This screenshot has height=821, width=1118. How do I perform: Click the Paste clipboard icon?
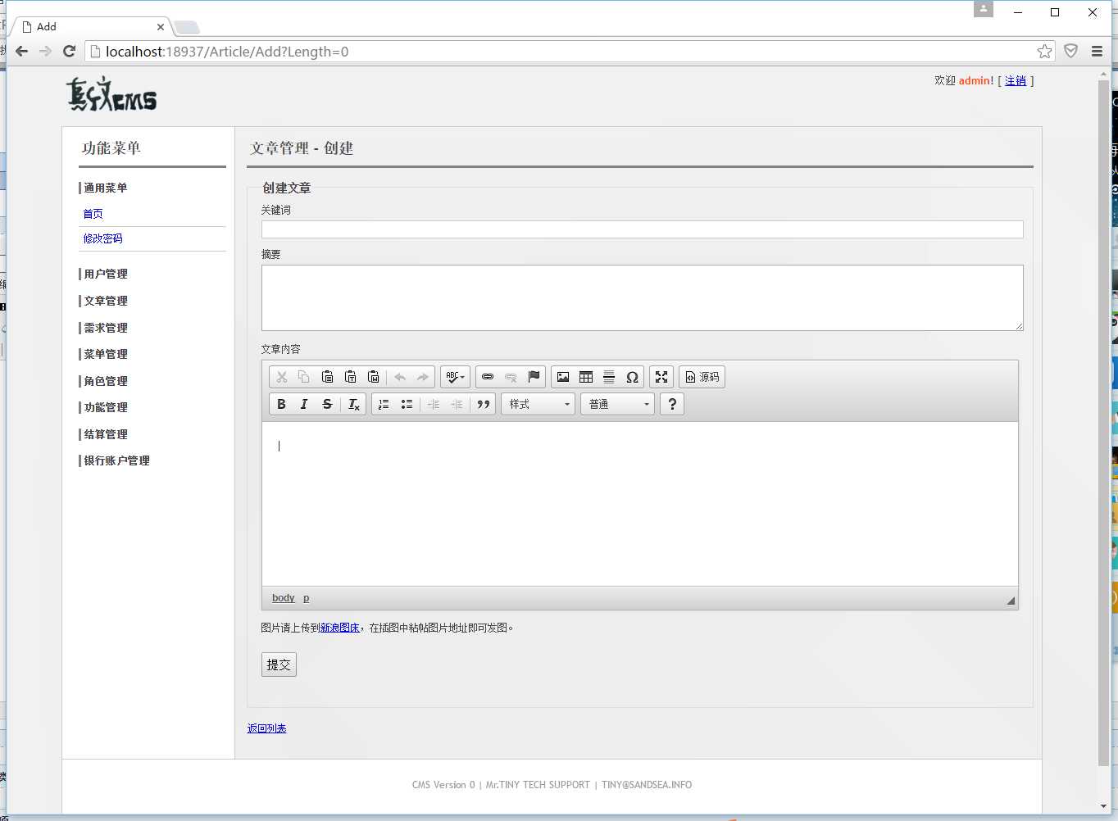(x=327, y=377)
